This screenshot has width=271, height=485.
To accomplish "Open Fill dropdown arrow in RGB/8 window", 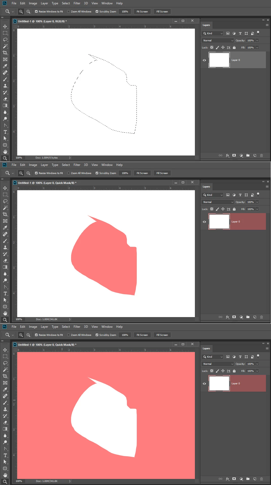I will (x=257, y=47).
